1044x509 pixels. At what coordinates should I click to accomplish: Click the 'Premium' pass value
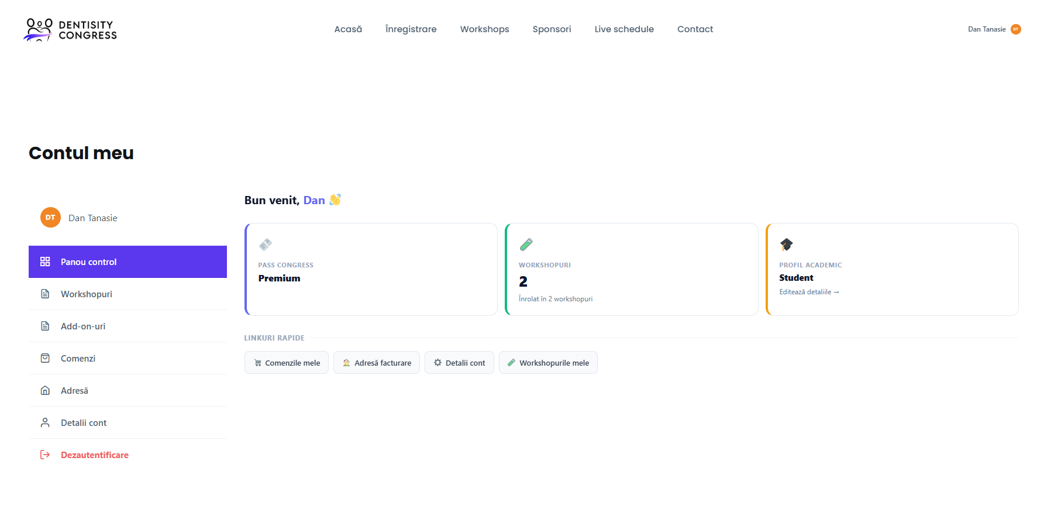279,278
